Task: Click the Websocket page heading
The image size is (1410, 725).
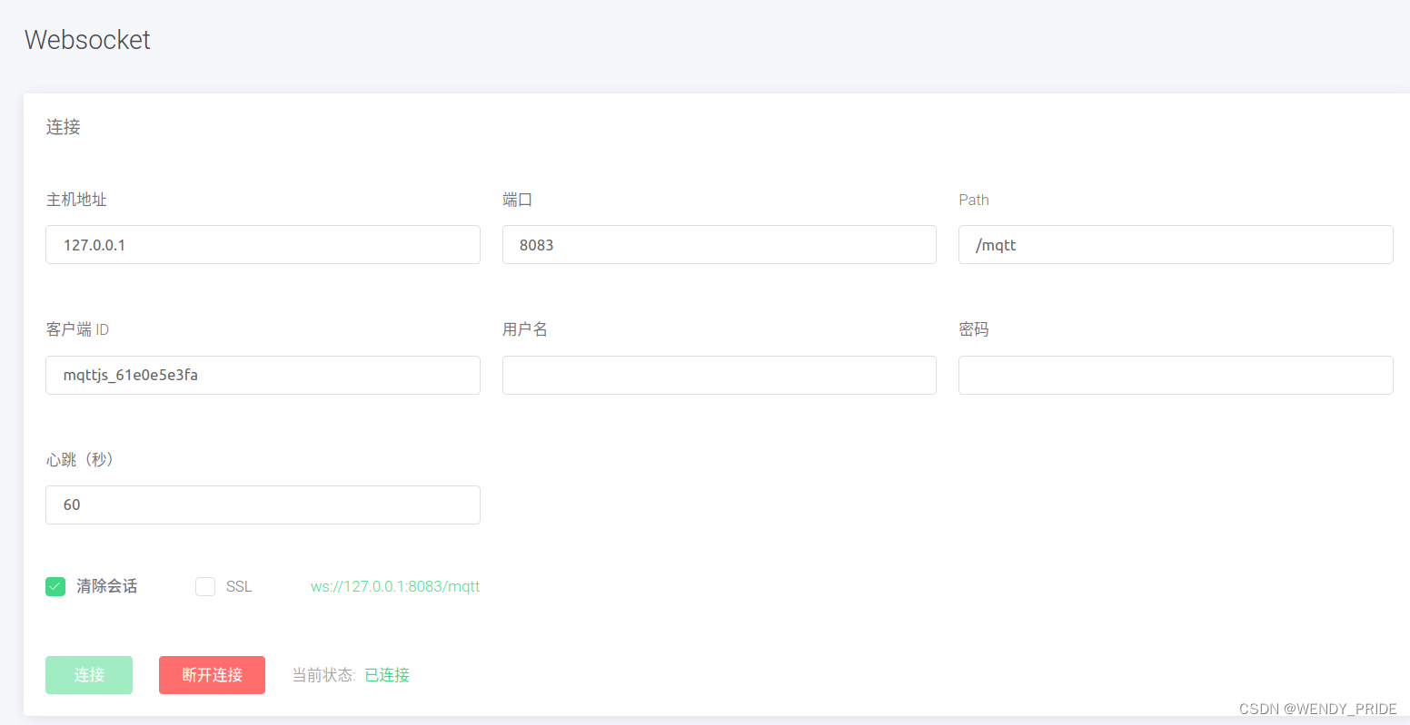Action: coord(87,40)
